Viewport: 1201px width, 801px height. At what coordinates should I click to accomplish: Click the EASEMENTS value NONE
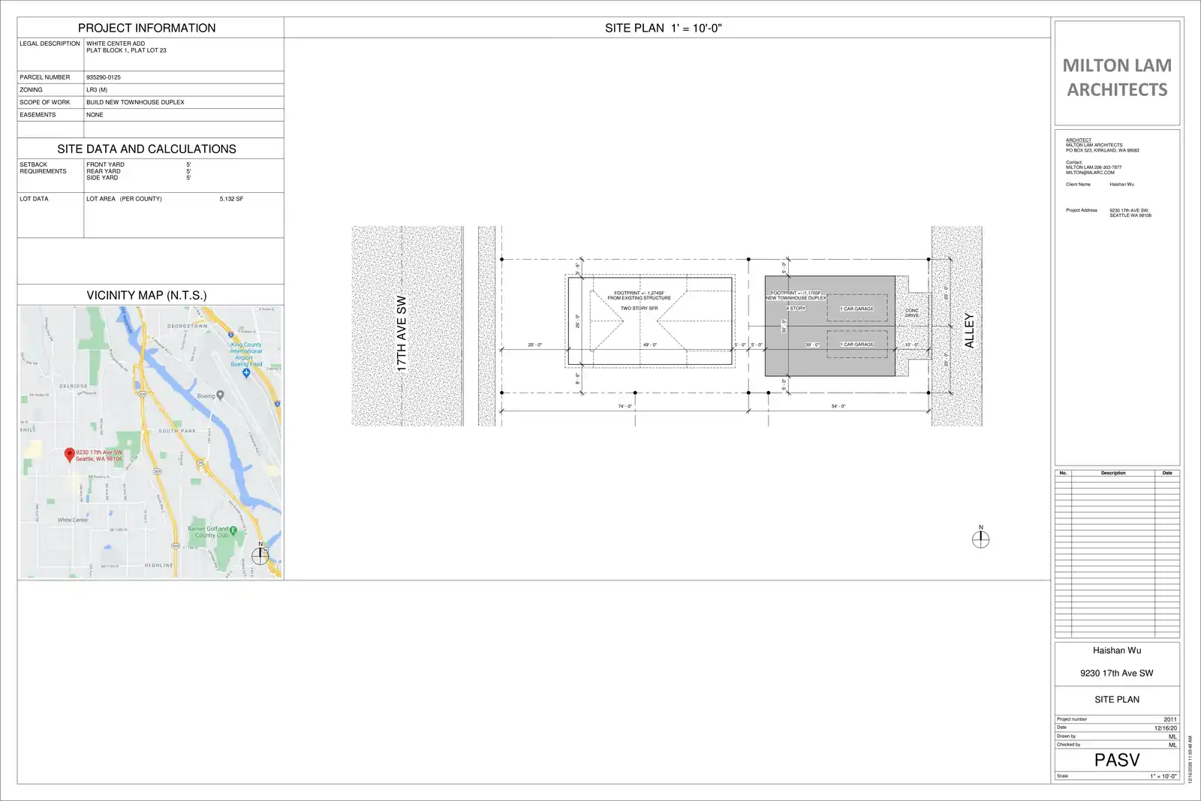[95, 115]
